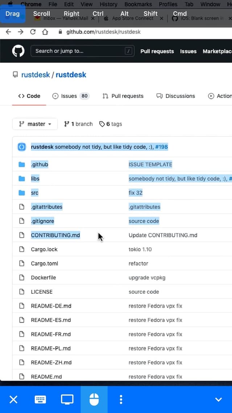This screenshot has width=232, height=413.
Task: Click the src folder icon
Action: coord(22,193)
